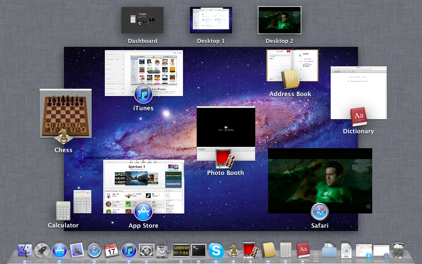Switch to Desktop 2
422x264 pixels.
click(279, 20)
